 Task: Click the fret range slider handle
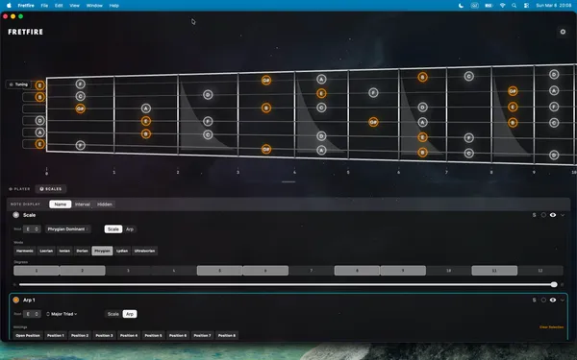pyautogui.click(x=554, y=285)
